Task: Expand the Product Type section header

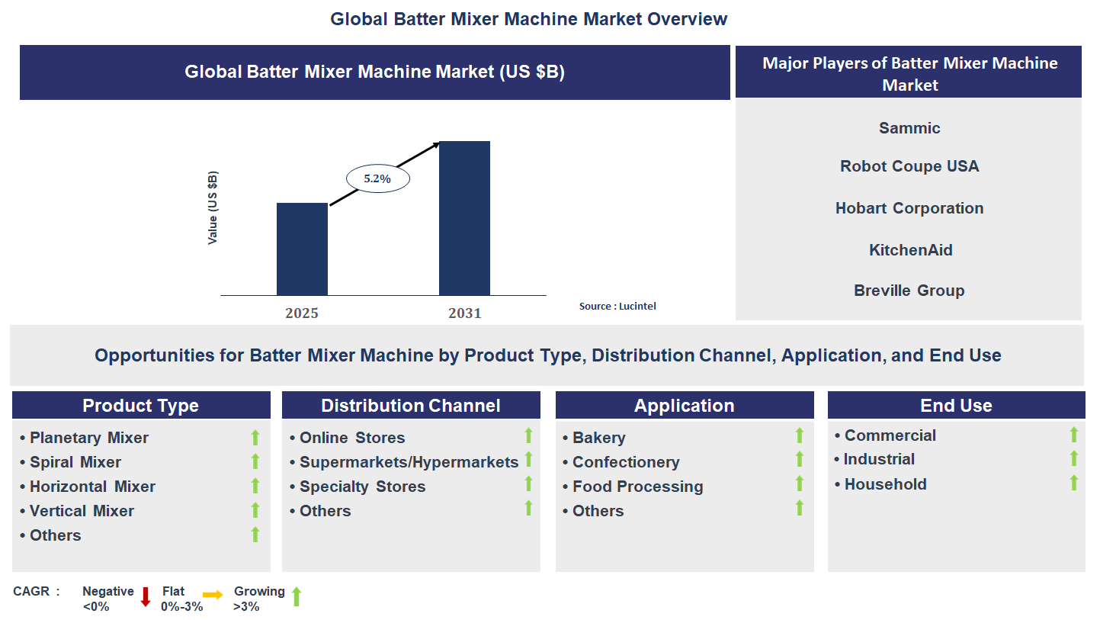Action: tap(140, 405)
